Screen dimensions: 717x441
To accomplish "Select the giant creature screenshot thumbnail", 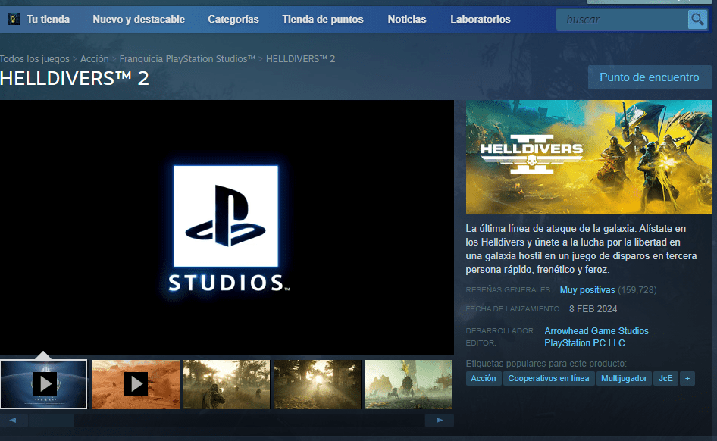I will point(408,384).
